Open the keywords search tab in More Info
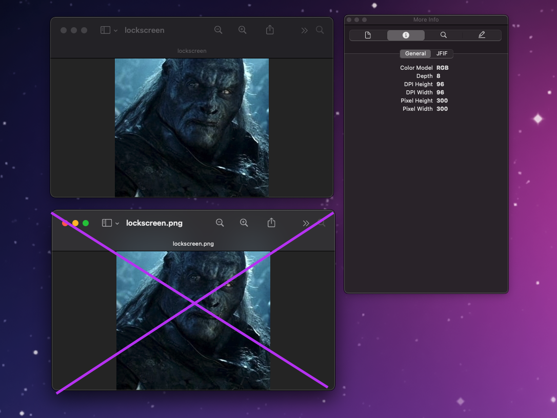Screen dimensions: 557x418 tap(443, 35)
